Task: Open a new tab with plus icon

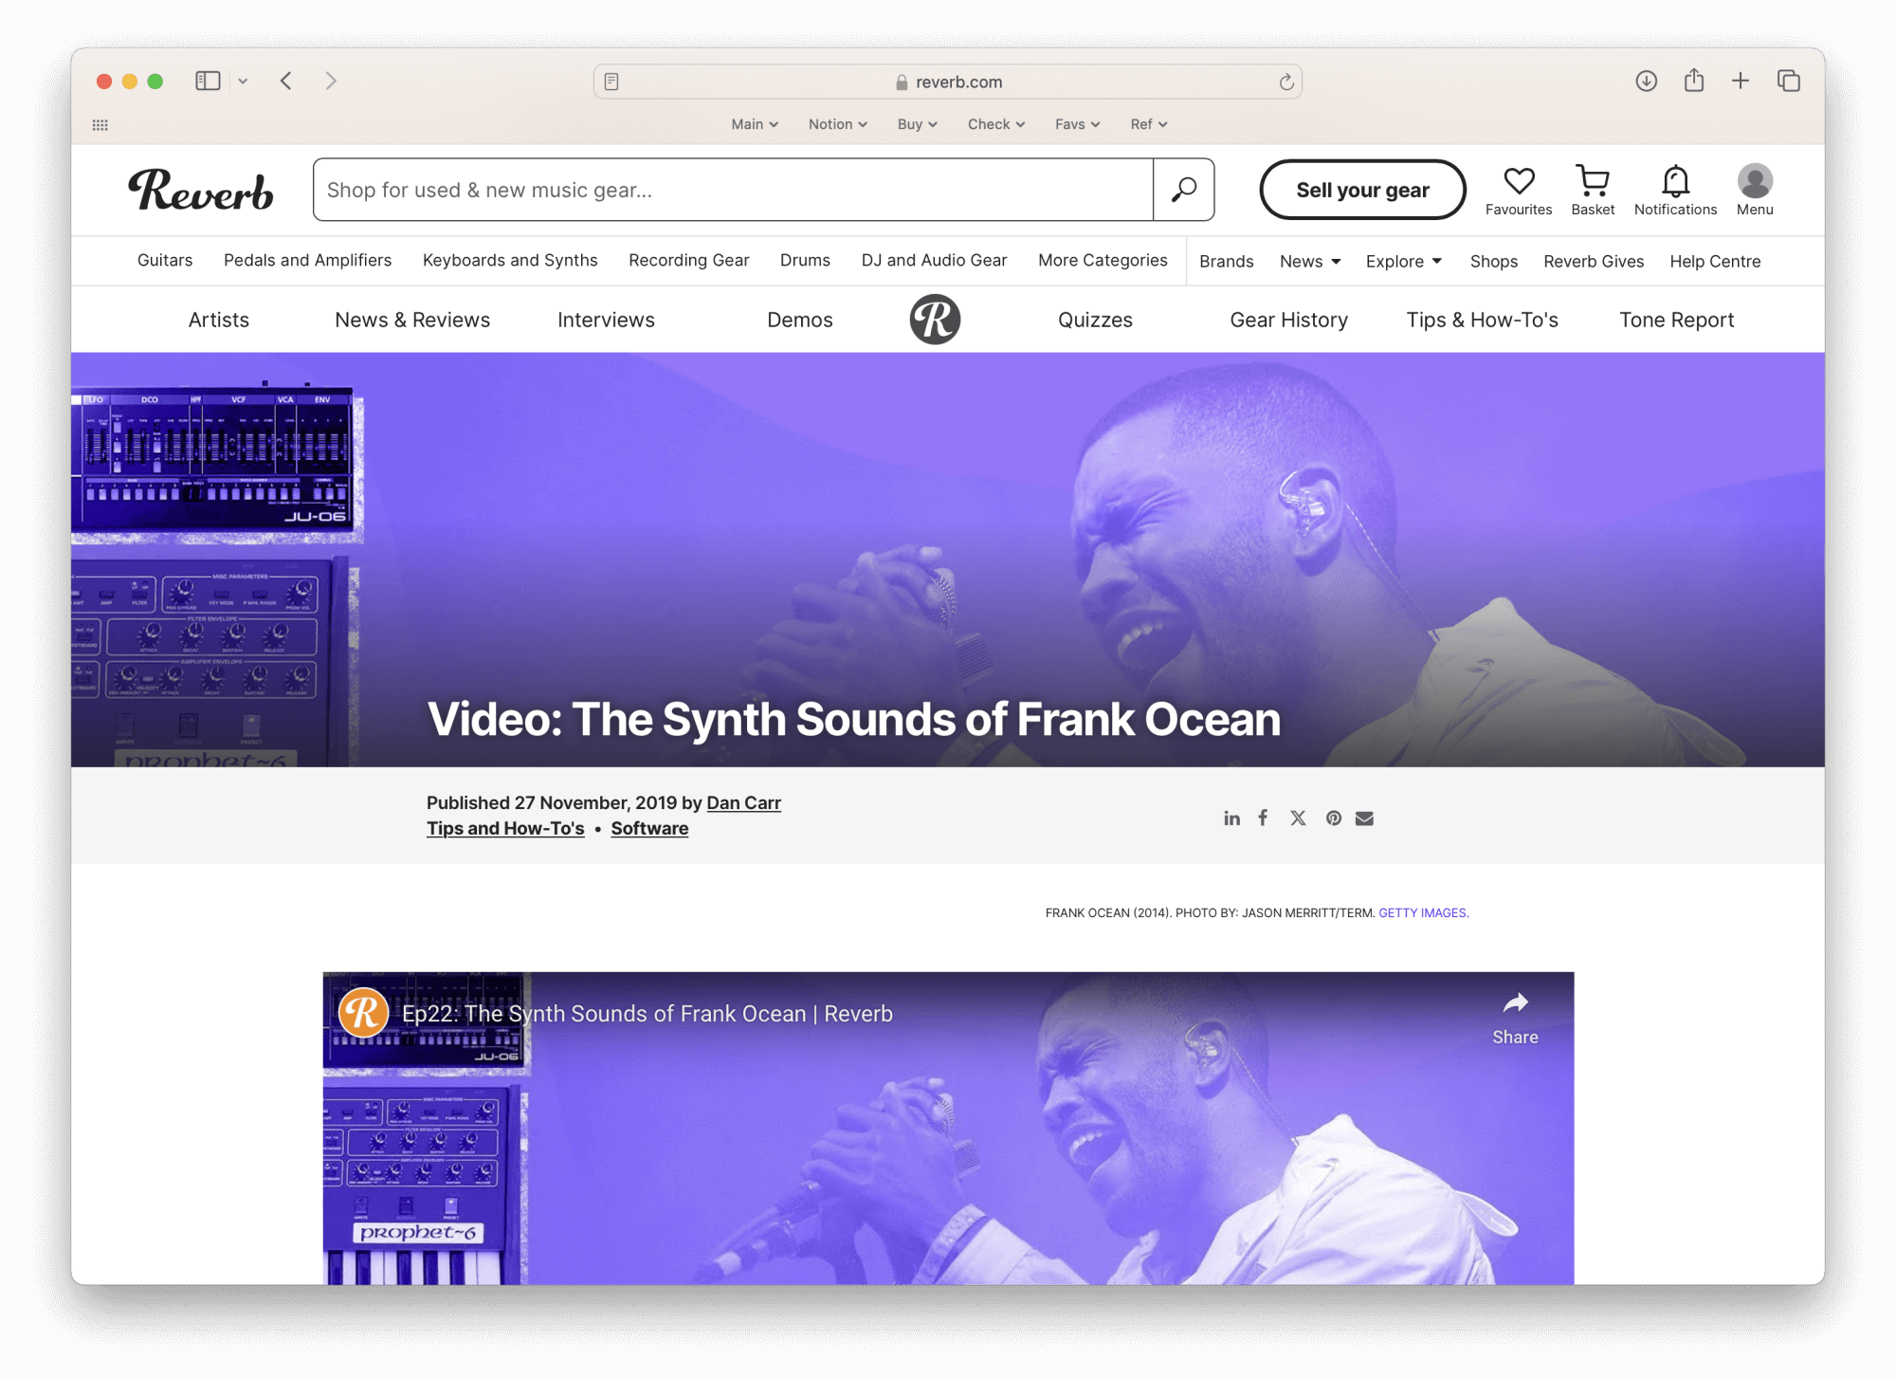Action: click(1741, 82)
